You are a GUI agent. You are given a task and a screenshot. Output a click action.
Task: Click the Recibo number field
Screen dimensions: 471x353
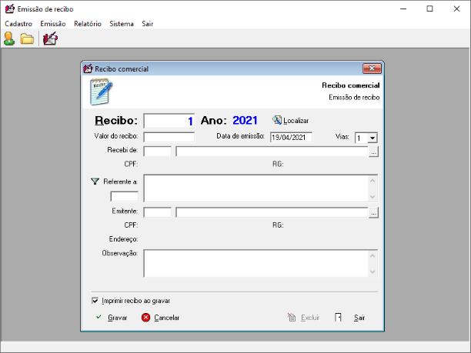point(169,121)
